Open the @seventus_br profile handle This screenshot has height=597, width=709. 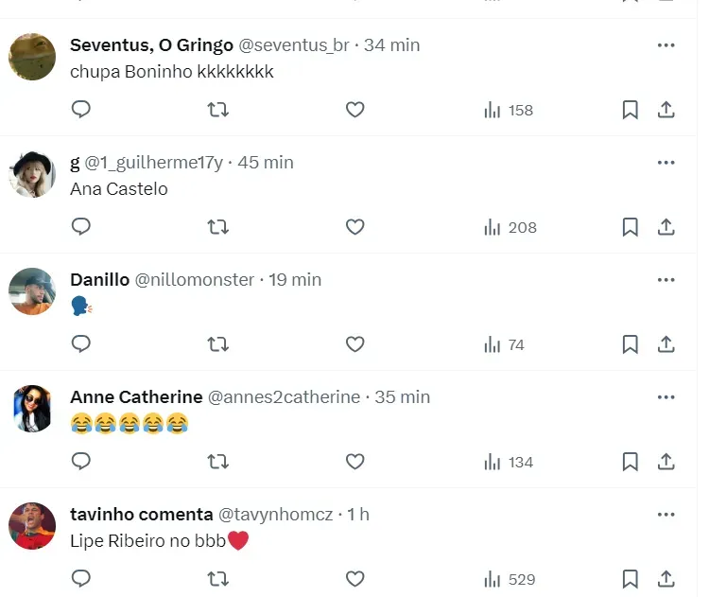tap(293, 45)
